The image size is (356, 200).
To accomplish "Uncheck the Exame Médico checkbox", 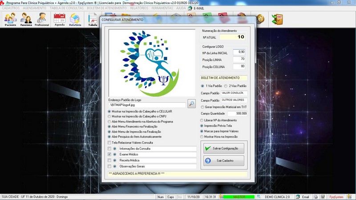I will pos(109,154).
